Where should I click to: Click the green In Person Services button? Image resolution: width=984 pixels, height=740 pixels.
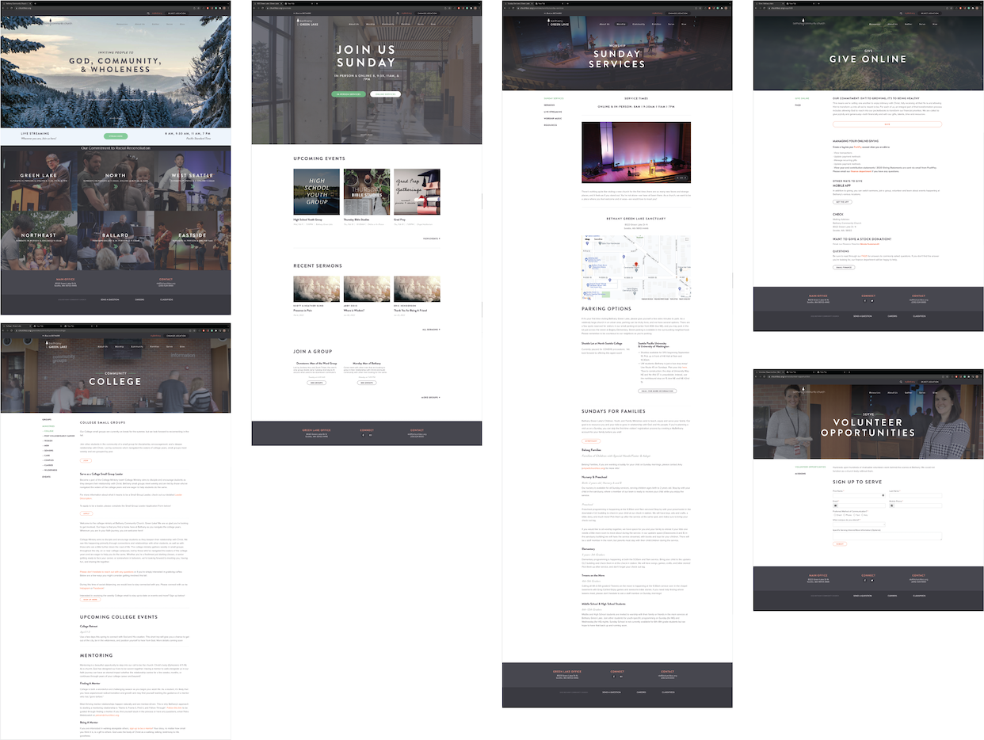click(x=349, y=93)
